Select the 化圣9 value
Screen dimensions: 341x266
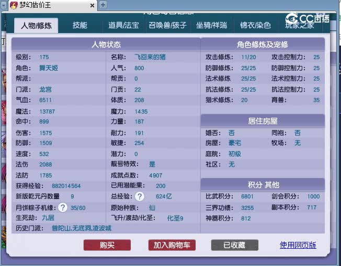[175, 218]
